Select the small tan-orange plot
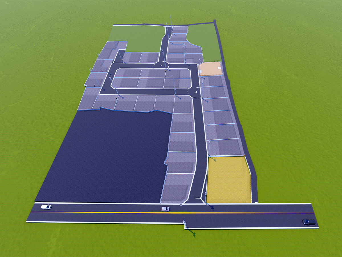342x257 pixels. click(x=210, y=69)
